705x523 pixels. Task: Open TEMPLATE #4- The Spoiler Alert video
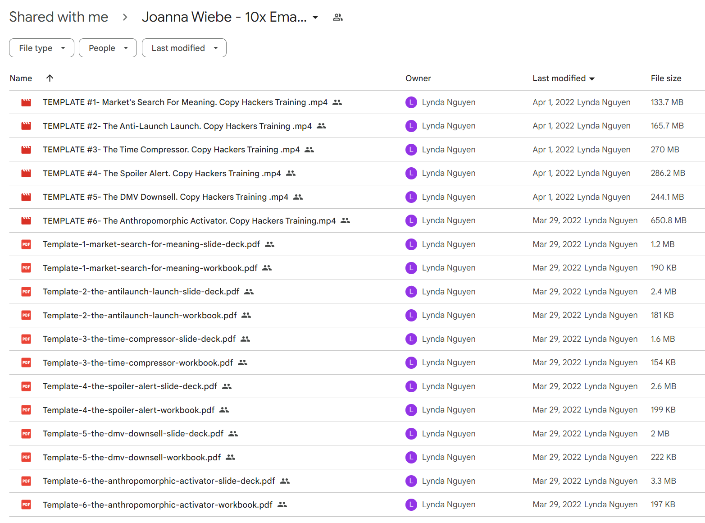tap(162, 173)
